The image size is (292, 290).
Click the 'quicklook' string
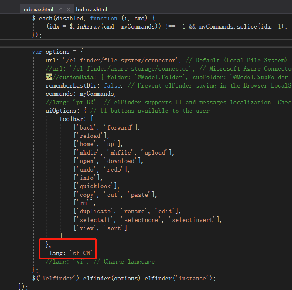pyautogui.click(x=95, y=186)
